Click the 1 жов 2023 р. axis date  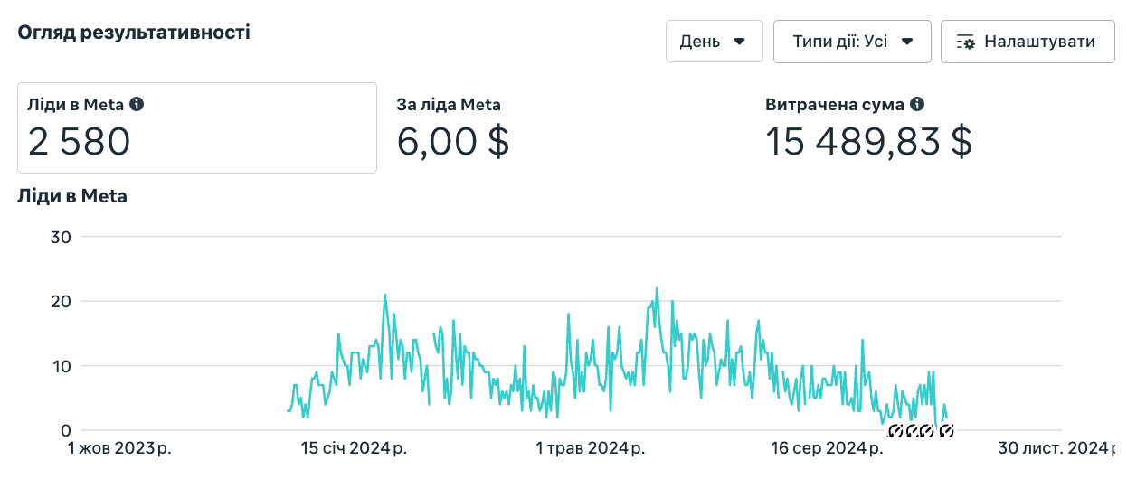(122, 448)
